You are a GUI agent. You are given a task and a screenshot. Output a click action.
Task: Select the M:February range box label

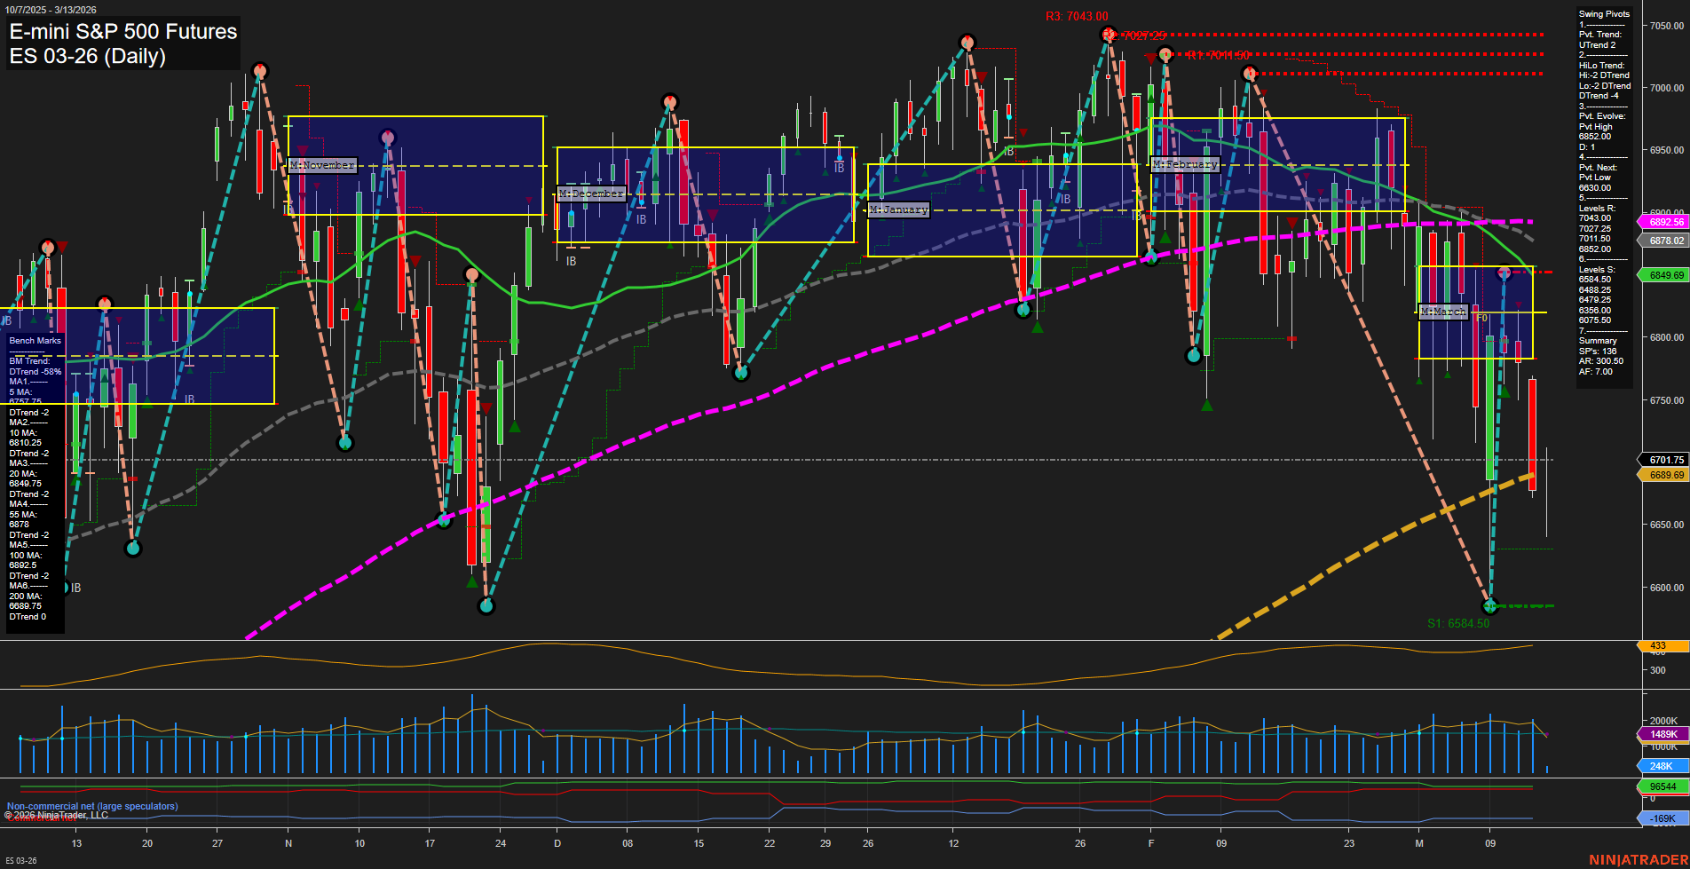click(x=1186, y=164)
